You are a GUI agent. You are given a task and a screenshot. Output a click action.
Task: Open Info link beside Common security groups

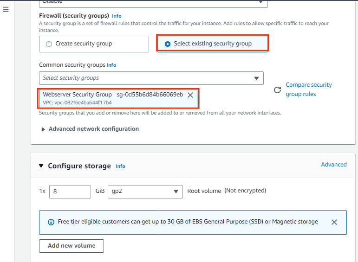tap(111, 65)
